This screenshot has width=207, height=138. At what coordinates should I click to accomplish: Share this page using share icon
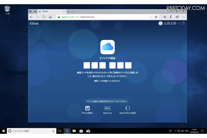(177, 17)
